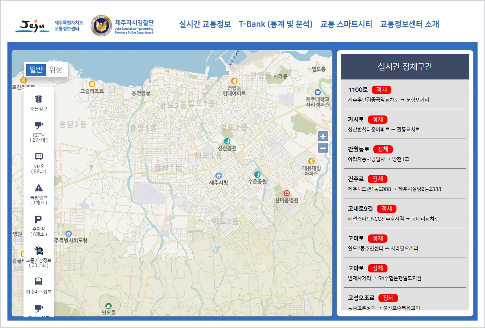
Task: Switch map to 일반 (standard) view
Action: pos(36,70)
